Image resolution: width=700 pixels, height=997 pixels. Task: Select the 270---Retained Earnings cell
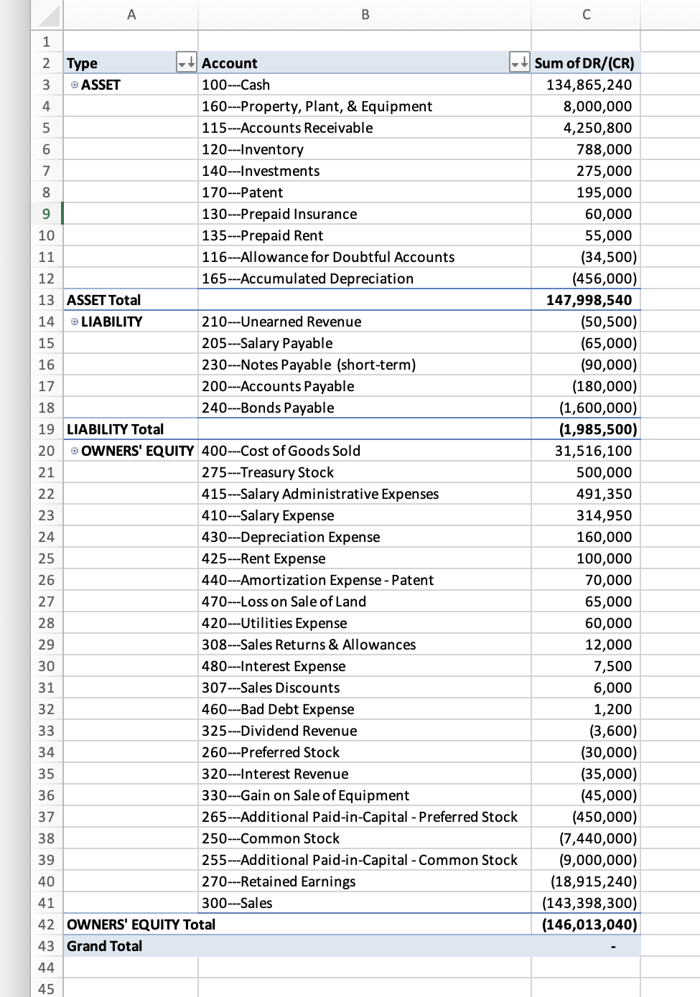pos(364,881)
